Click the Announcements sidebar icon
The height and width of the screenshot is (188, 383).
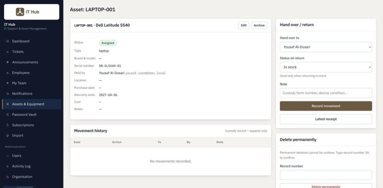(x=7, y=62)
